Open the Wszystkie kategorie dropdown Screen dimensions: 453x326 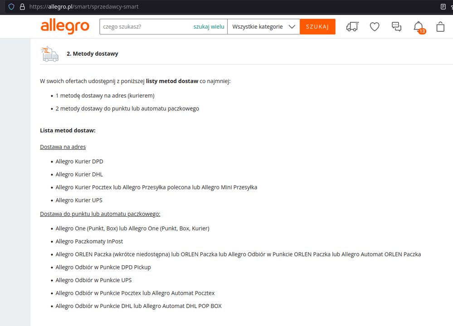tap(263, 27)
